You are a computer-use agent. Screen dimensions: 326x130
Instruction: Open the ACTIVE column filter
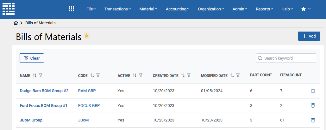(141, 75)
